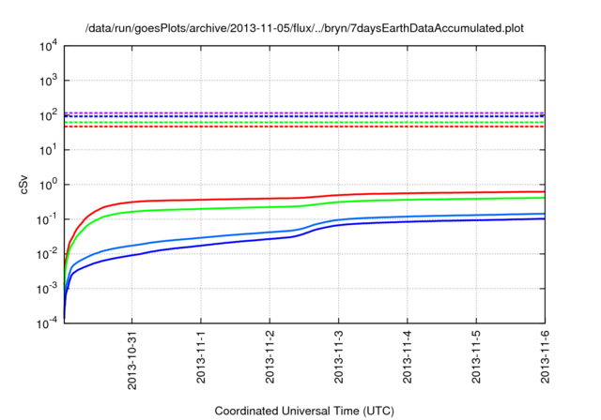Click the 2013-11-4 date tick label
Image resolution: width=601 pixels, height=420 pixels.
pos(407,357)
